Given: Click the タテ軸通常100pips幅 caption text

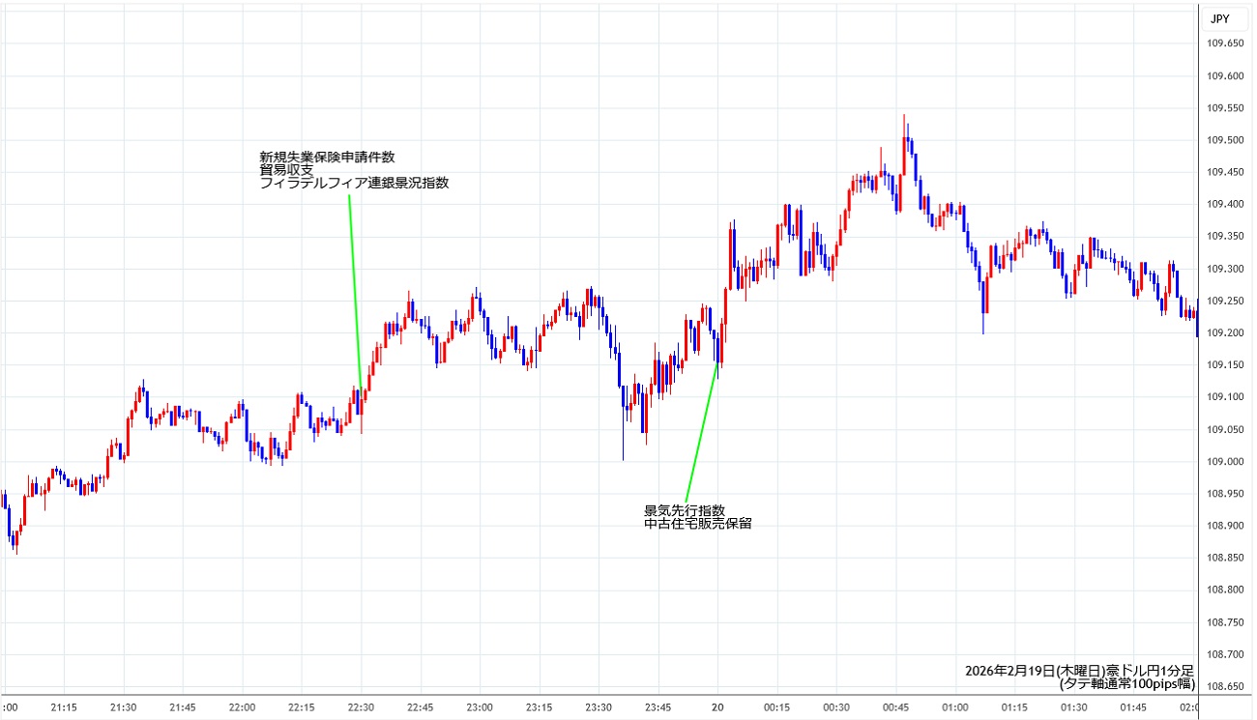Looking at the screenshot, I should pyautogui.click(x=1127, y=683).
